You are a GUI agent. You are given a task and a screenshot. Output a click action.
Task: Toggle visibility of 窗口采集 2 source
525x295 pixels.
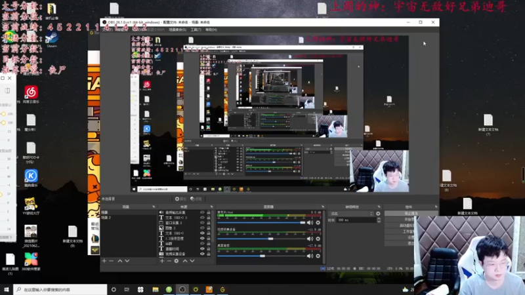click(202, 223)
